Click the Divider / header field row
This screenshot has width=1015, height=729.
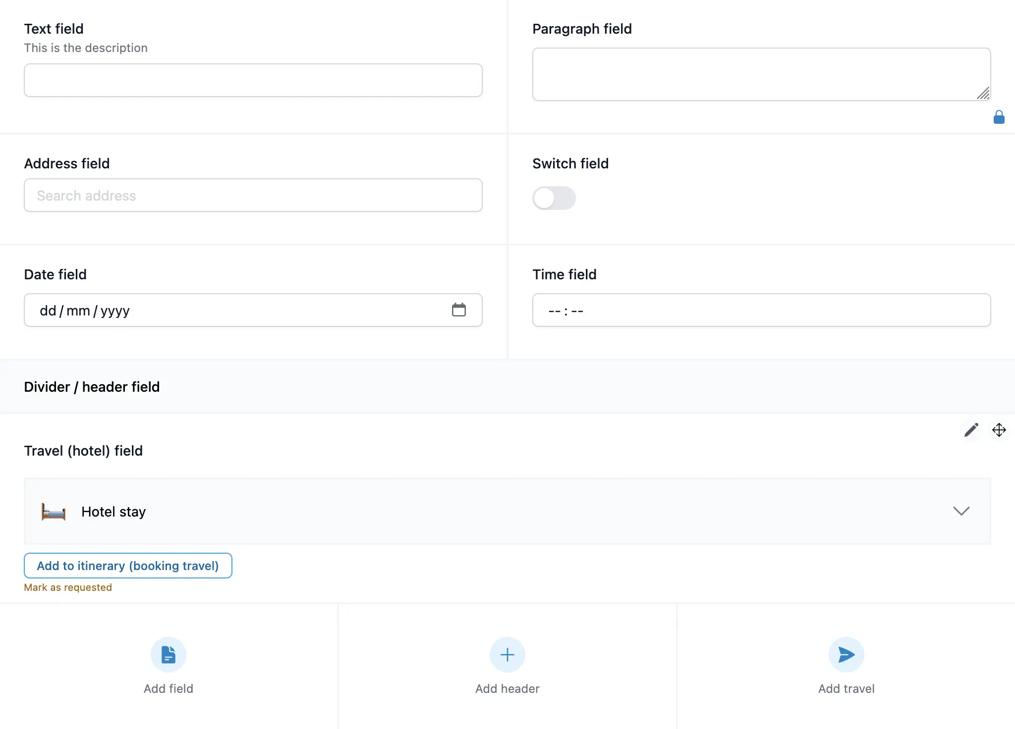click(x=507, y=387)
